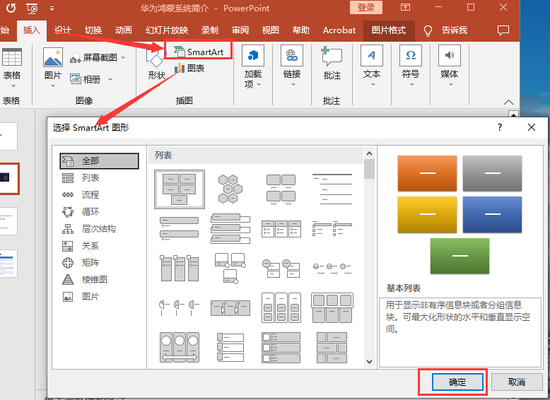Click the SmartArt button in ribbon

(198, 52)
